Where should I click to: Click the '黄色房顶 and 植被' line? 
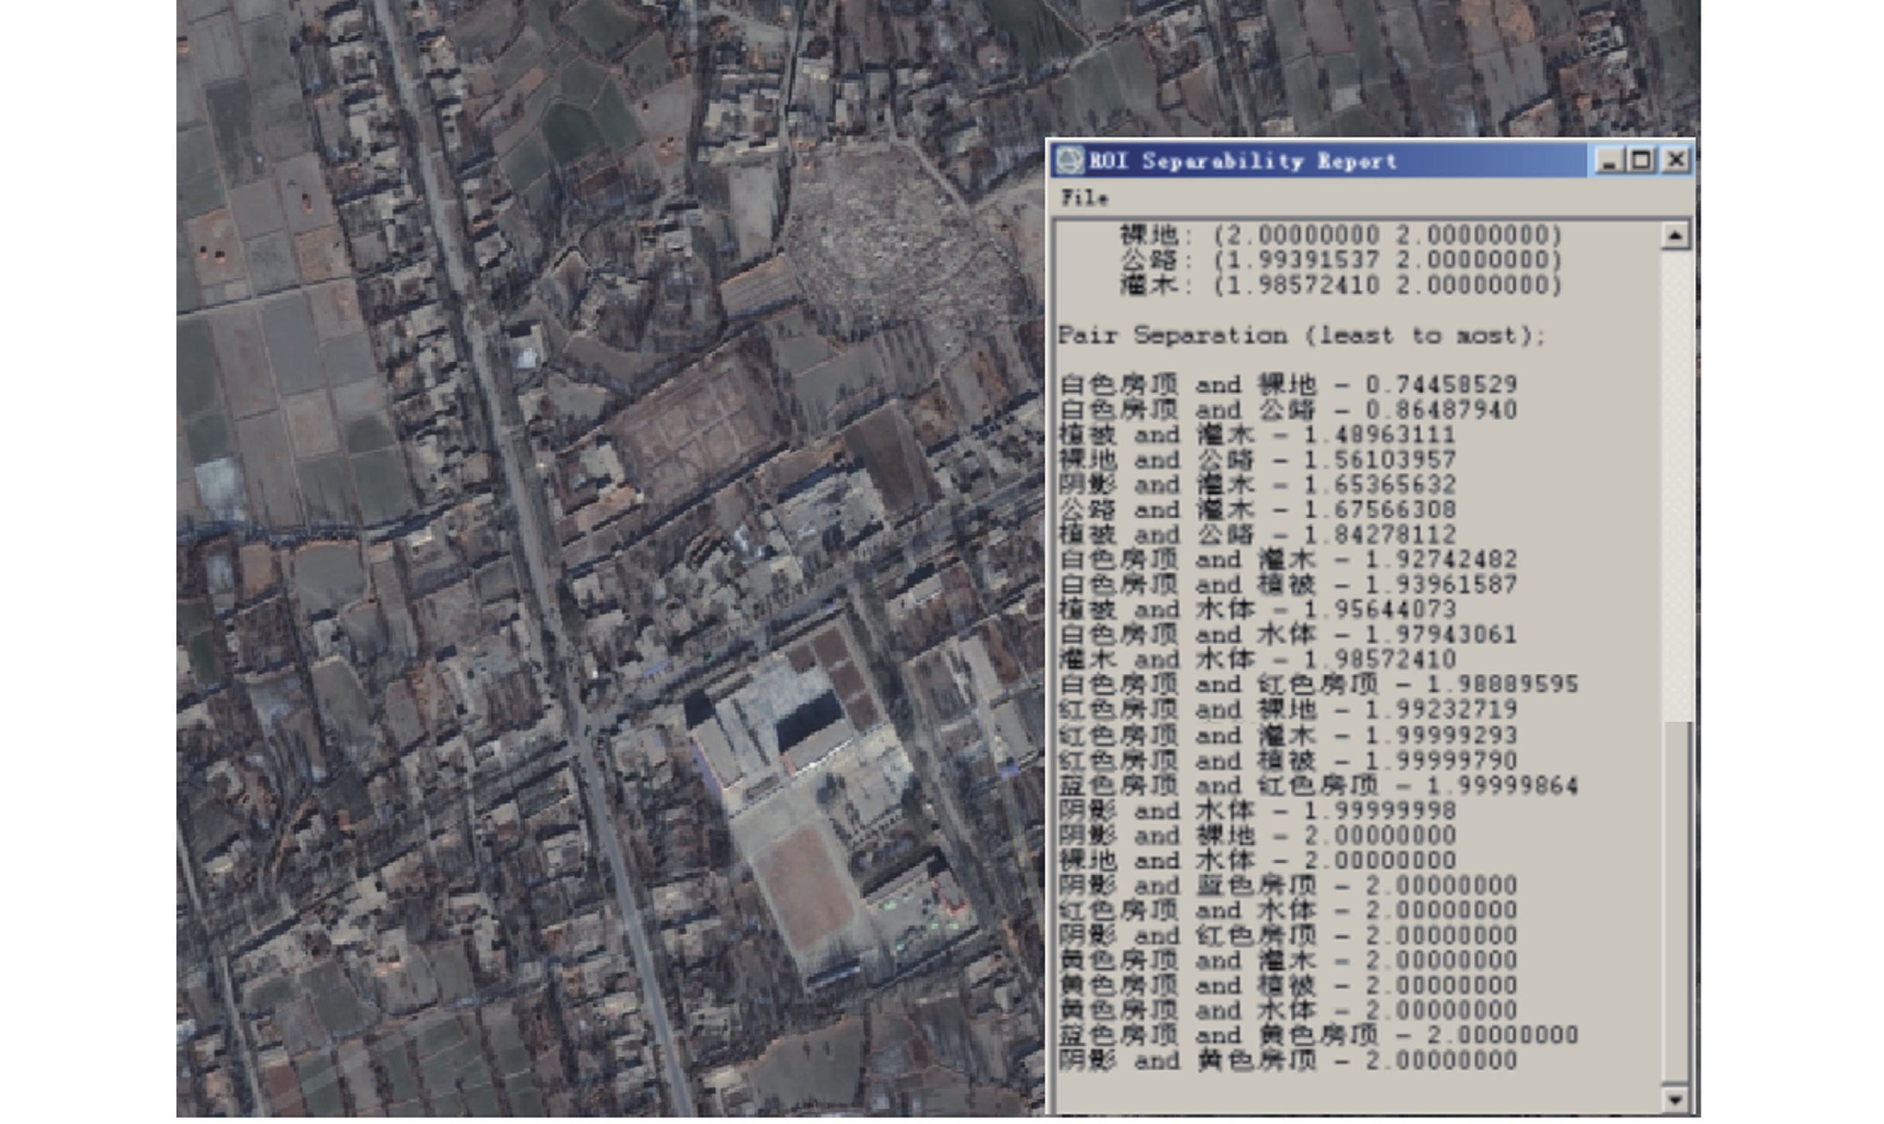click(1288, 985)
